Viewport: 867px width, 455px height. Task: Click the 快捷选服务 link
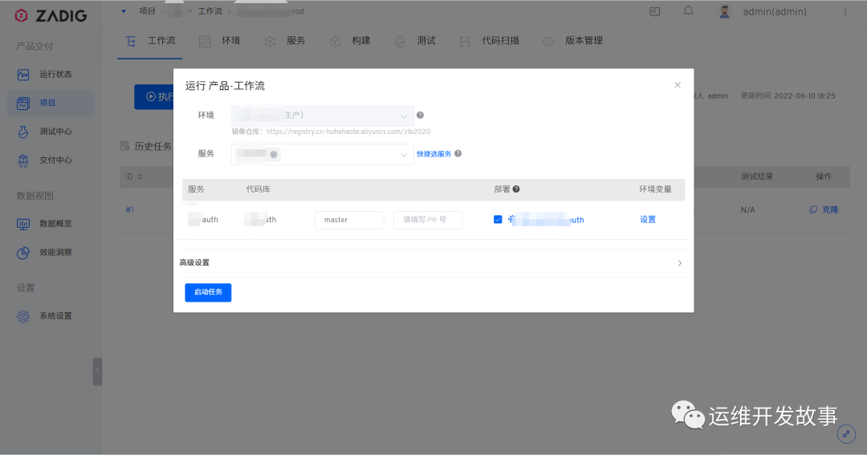tap(433, 154)
